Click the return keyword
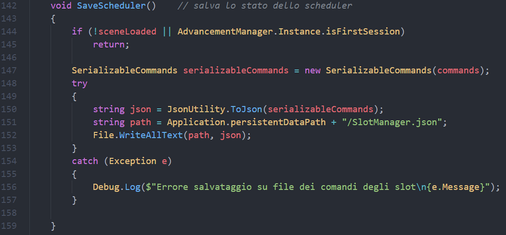This screenshot has height=235, width=506. pos(109,45)
